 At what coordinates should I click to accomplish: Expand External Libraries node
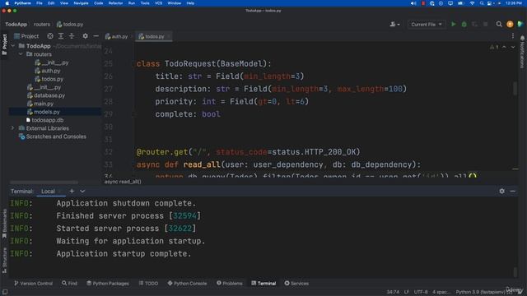pos(13,128)
